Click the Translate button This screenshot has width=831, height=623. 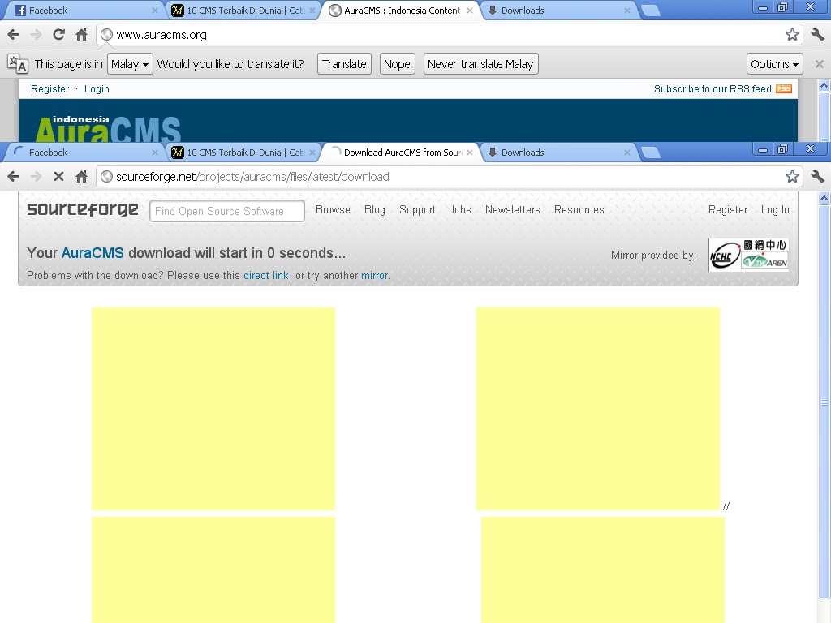pos(344,64)
